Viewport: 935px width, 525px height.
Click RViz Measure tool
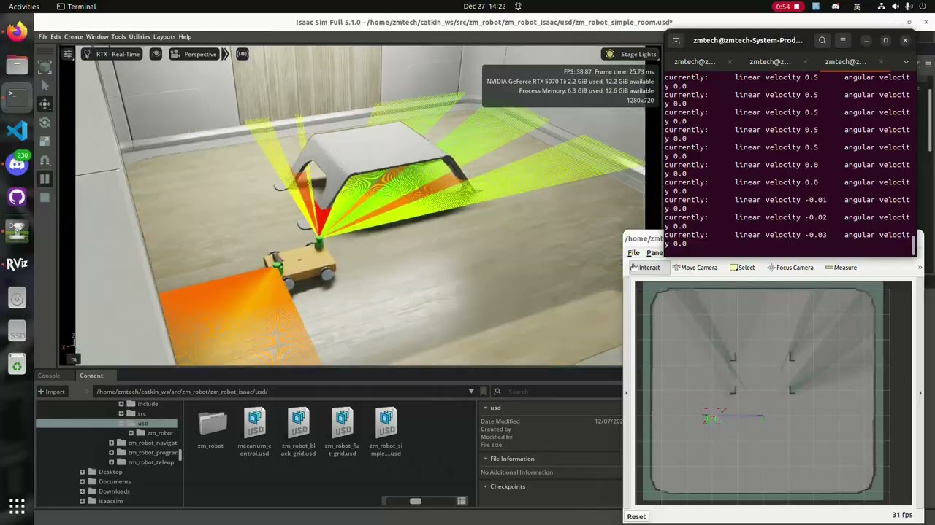(x=841, y=268)
